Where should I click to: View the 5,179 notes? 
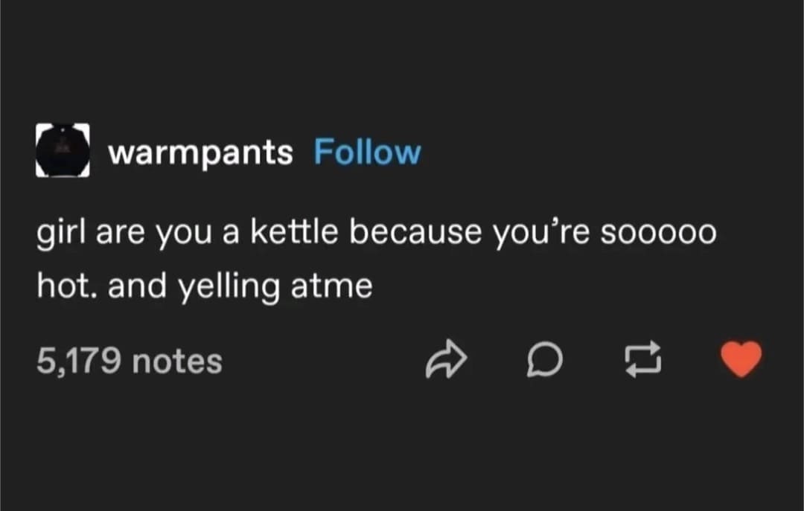click(130, 362)
